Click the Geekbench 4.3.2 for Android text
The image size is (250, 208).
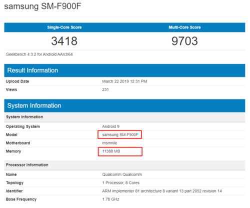click(x=39, y=54)
